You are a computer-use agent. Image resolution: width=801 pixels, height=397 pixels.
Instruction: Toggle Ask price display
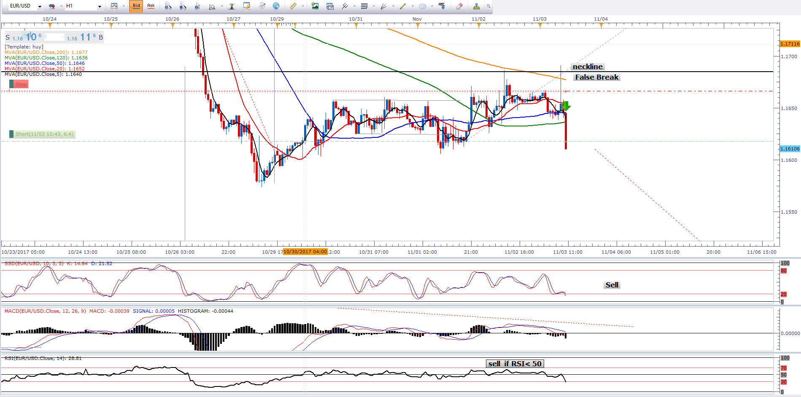151,6
